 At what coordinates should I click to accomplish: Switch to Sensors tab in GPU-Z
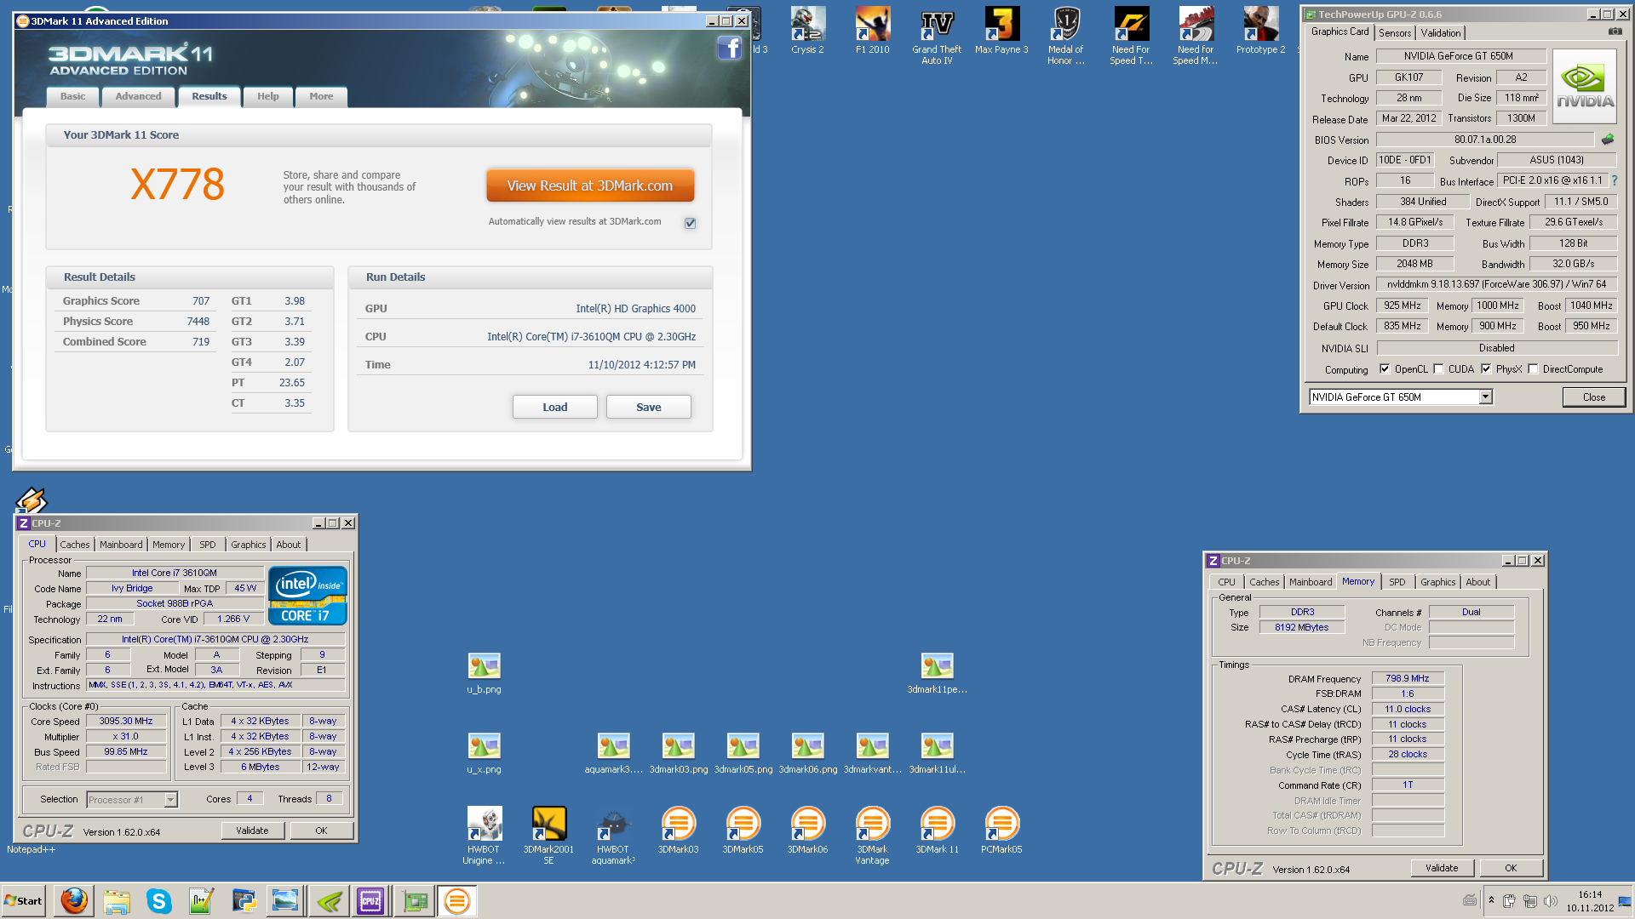(x=1395, y=33)
